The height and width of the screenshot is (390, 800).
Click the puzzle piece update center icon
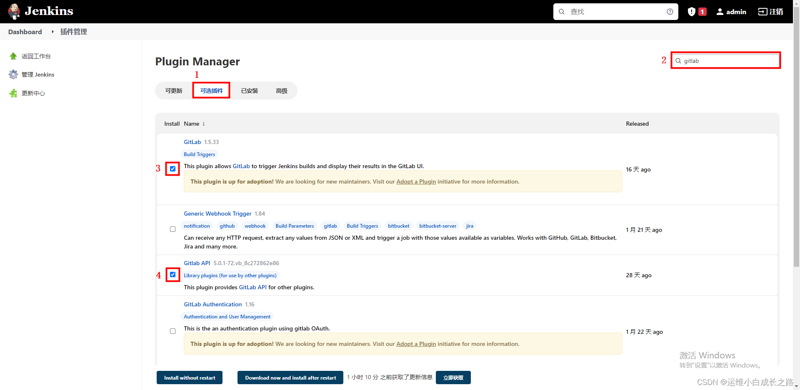pos(13,93)
